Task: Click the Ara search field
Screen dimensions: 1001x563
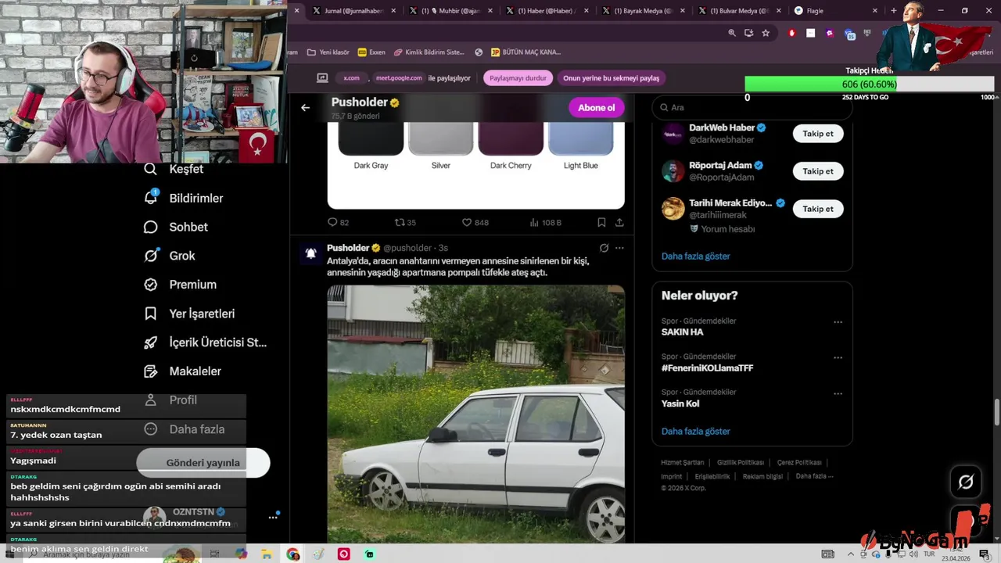Action: click(x=752, y=108)
